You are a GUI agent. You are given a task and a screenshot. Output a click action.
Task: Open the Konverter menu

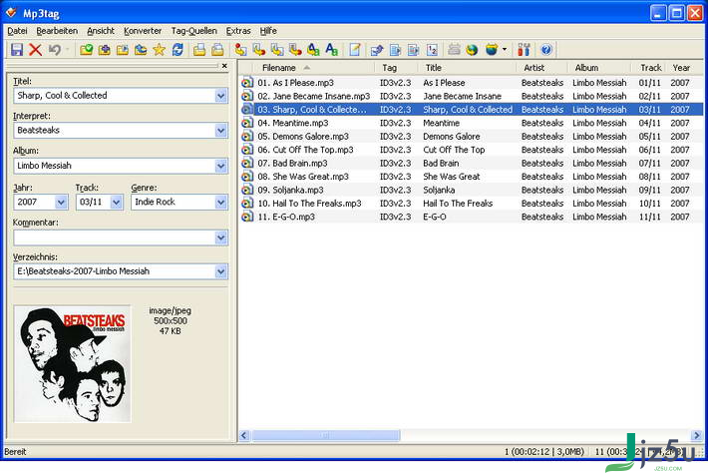[x=143, y=31]
